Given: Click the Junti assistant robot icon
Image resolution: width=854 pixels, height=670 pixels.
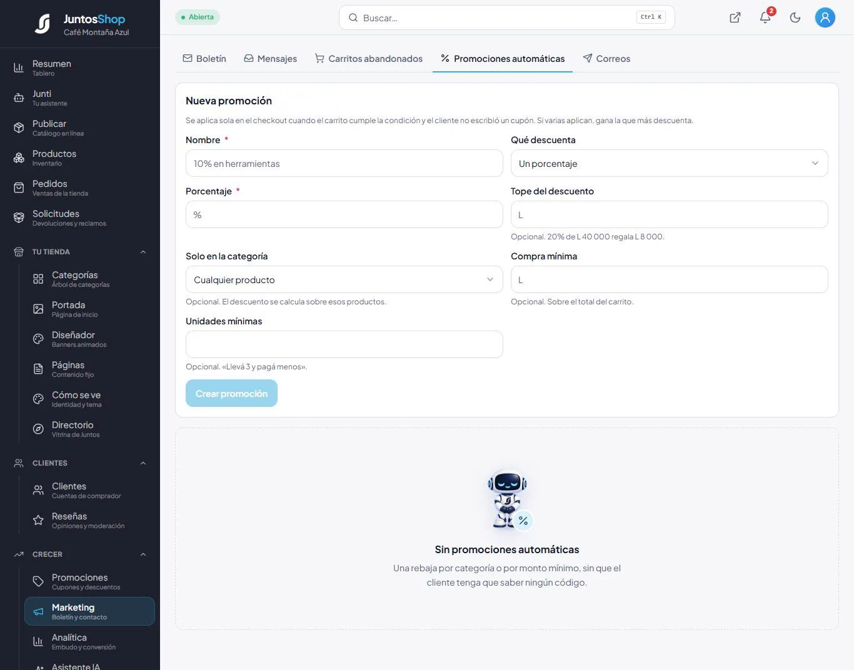Looking at the screenshot, I should pyautogui.click(x=19, y=97).
